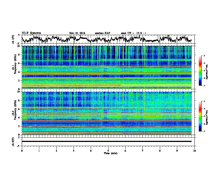
Task: Select the "ch.3(V)" axis label
Action: tap(13, 142)
